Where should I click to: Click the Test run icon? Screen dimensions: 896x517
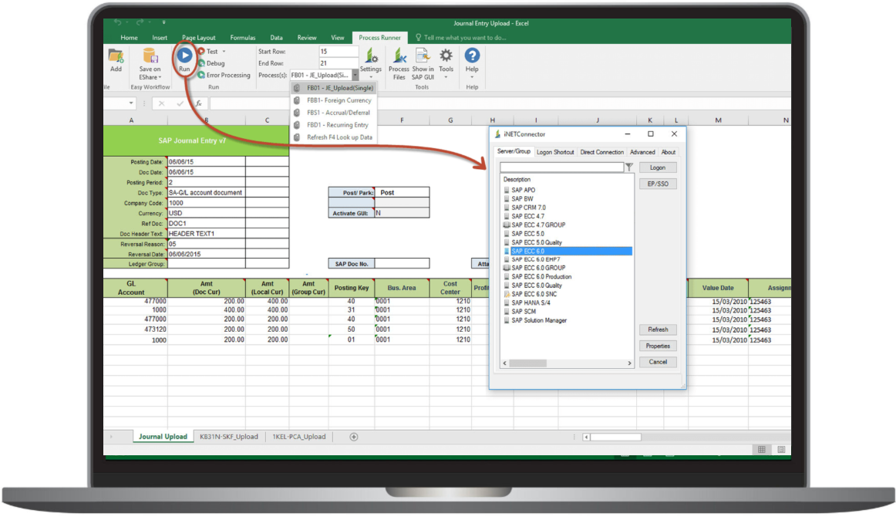coord(201,52)
